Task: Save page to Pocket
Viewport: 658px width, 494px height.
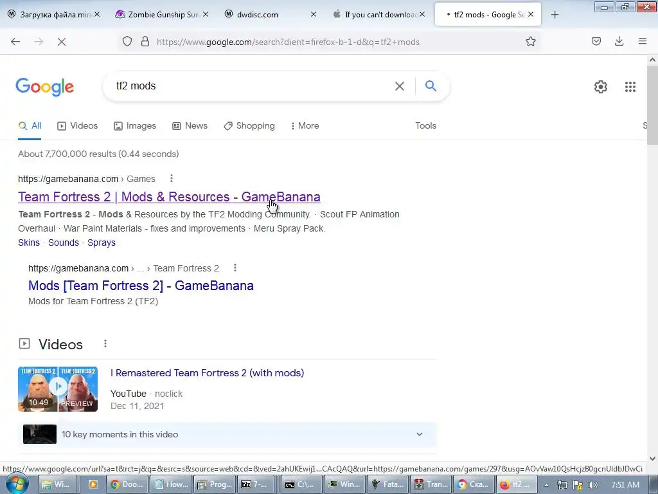Action: (596, 41)
